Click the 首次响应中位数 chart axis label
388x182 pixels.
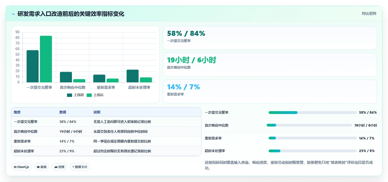tap(72, 87)
